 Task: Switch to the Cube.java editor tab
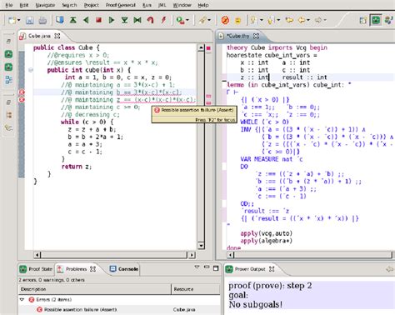click(39, 36)
